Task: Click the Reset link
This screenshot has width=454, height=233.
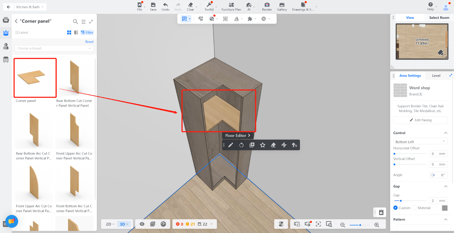Action: 89,42
